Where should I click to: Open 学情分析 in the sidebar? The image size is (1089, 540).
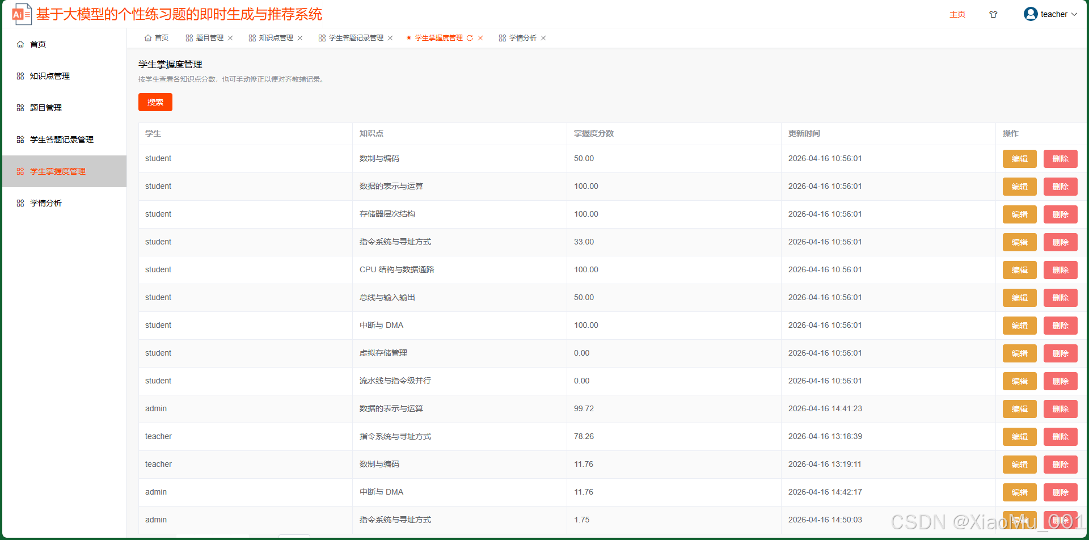click(64, 203)
